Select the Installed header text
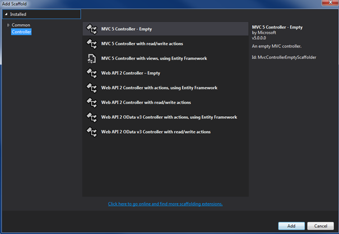339x234 pixels. (x=18, y=14)
